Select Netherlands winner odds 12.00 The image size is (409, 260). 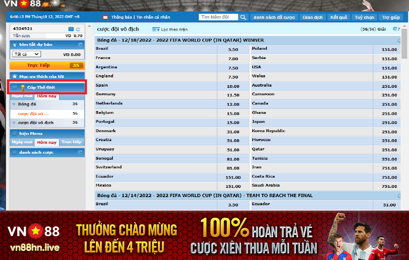pyautogui.click(x=233, y=105)
